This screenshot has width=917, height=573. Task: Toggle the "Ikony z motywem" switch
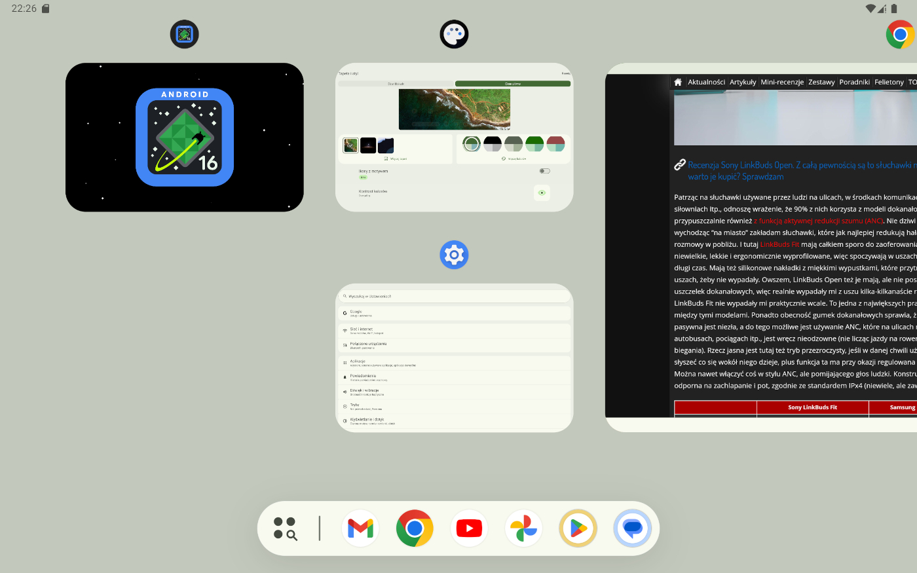point(544,171)
